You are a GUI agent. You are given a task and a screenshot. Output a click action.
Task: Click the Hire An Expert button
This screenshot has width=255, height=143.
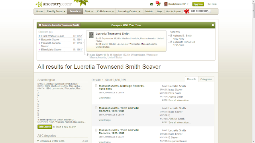pos(173,12)
